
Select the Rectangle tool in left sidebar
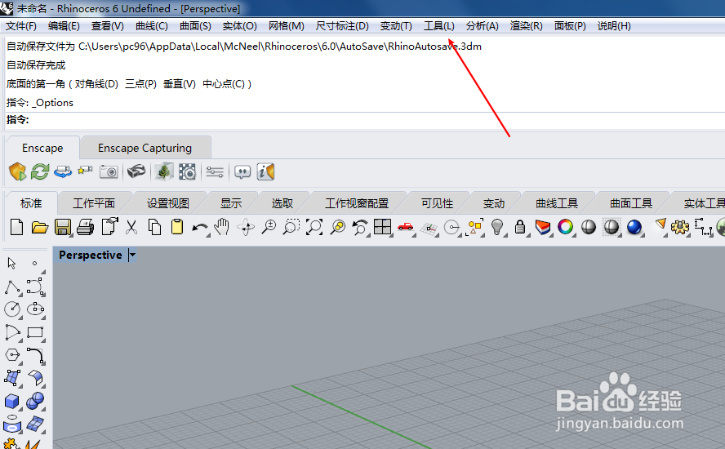coord(36,332)
